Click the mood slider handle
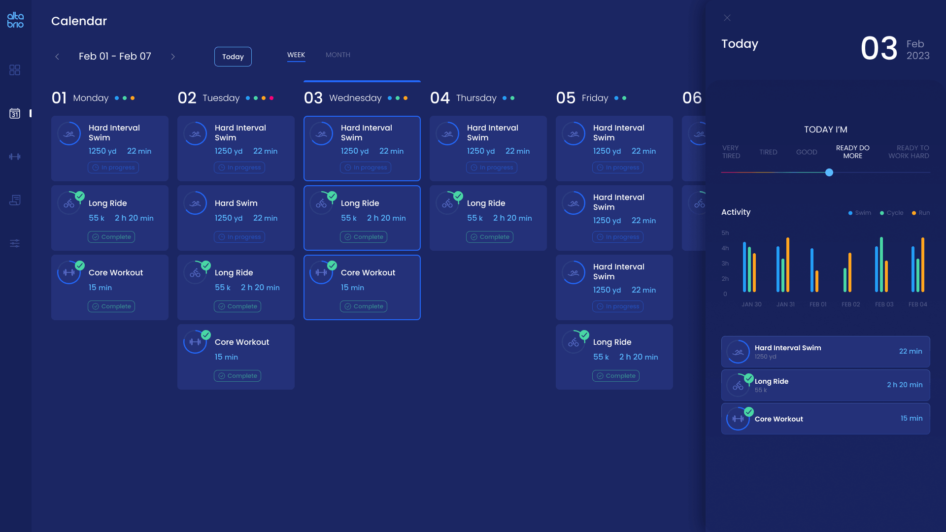 [829, 172]
